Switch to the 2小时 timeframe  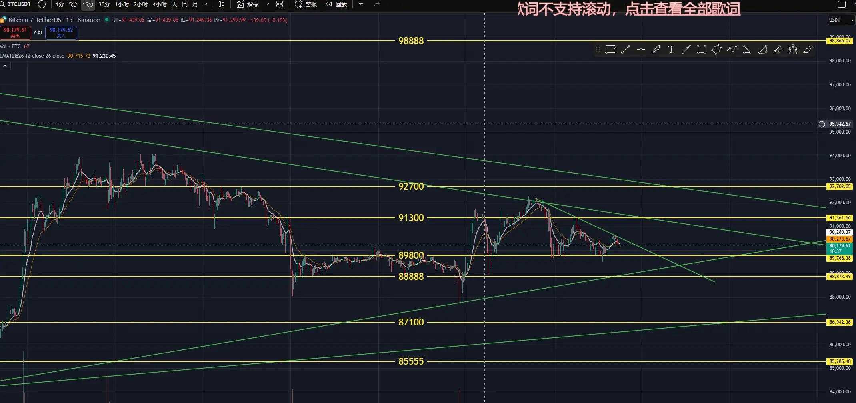tap(140, 4)
